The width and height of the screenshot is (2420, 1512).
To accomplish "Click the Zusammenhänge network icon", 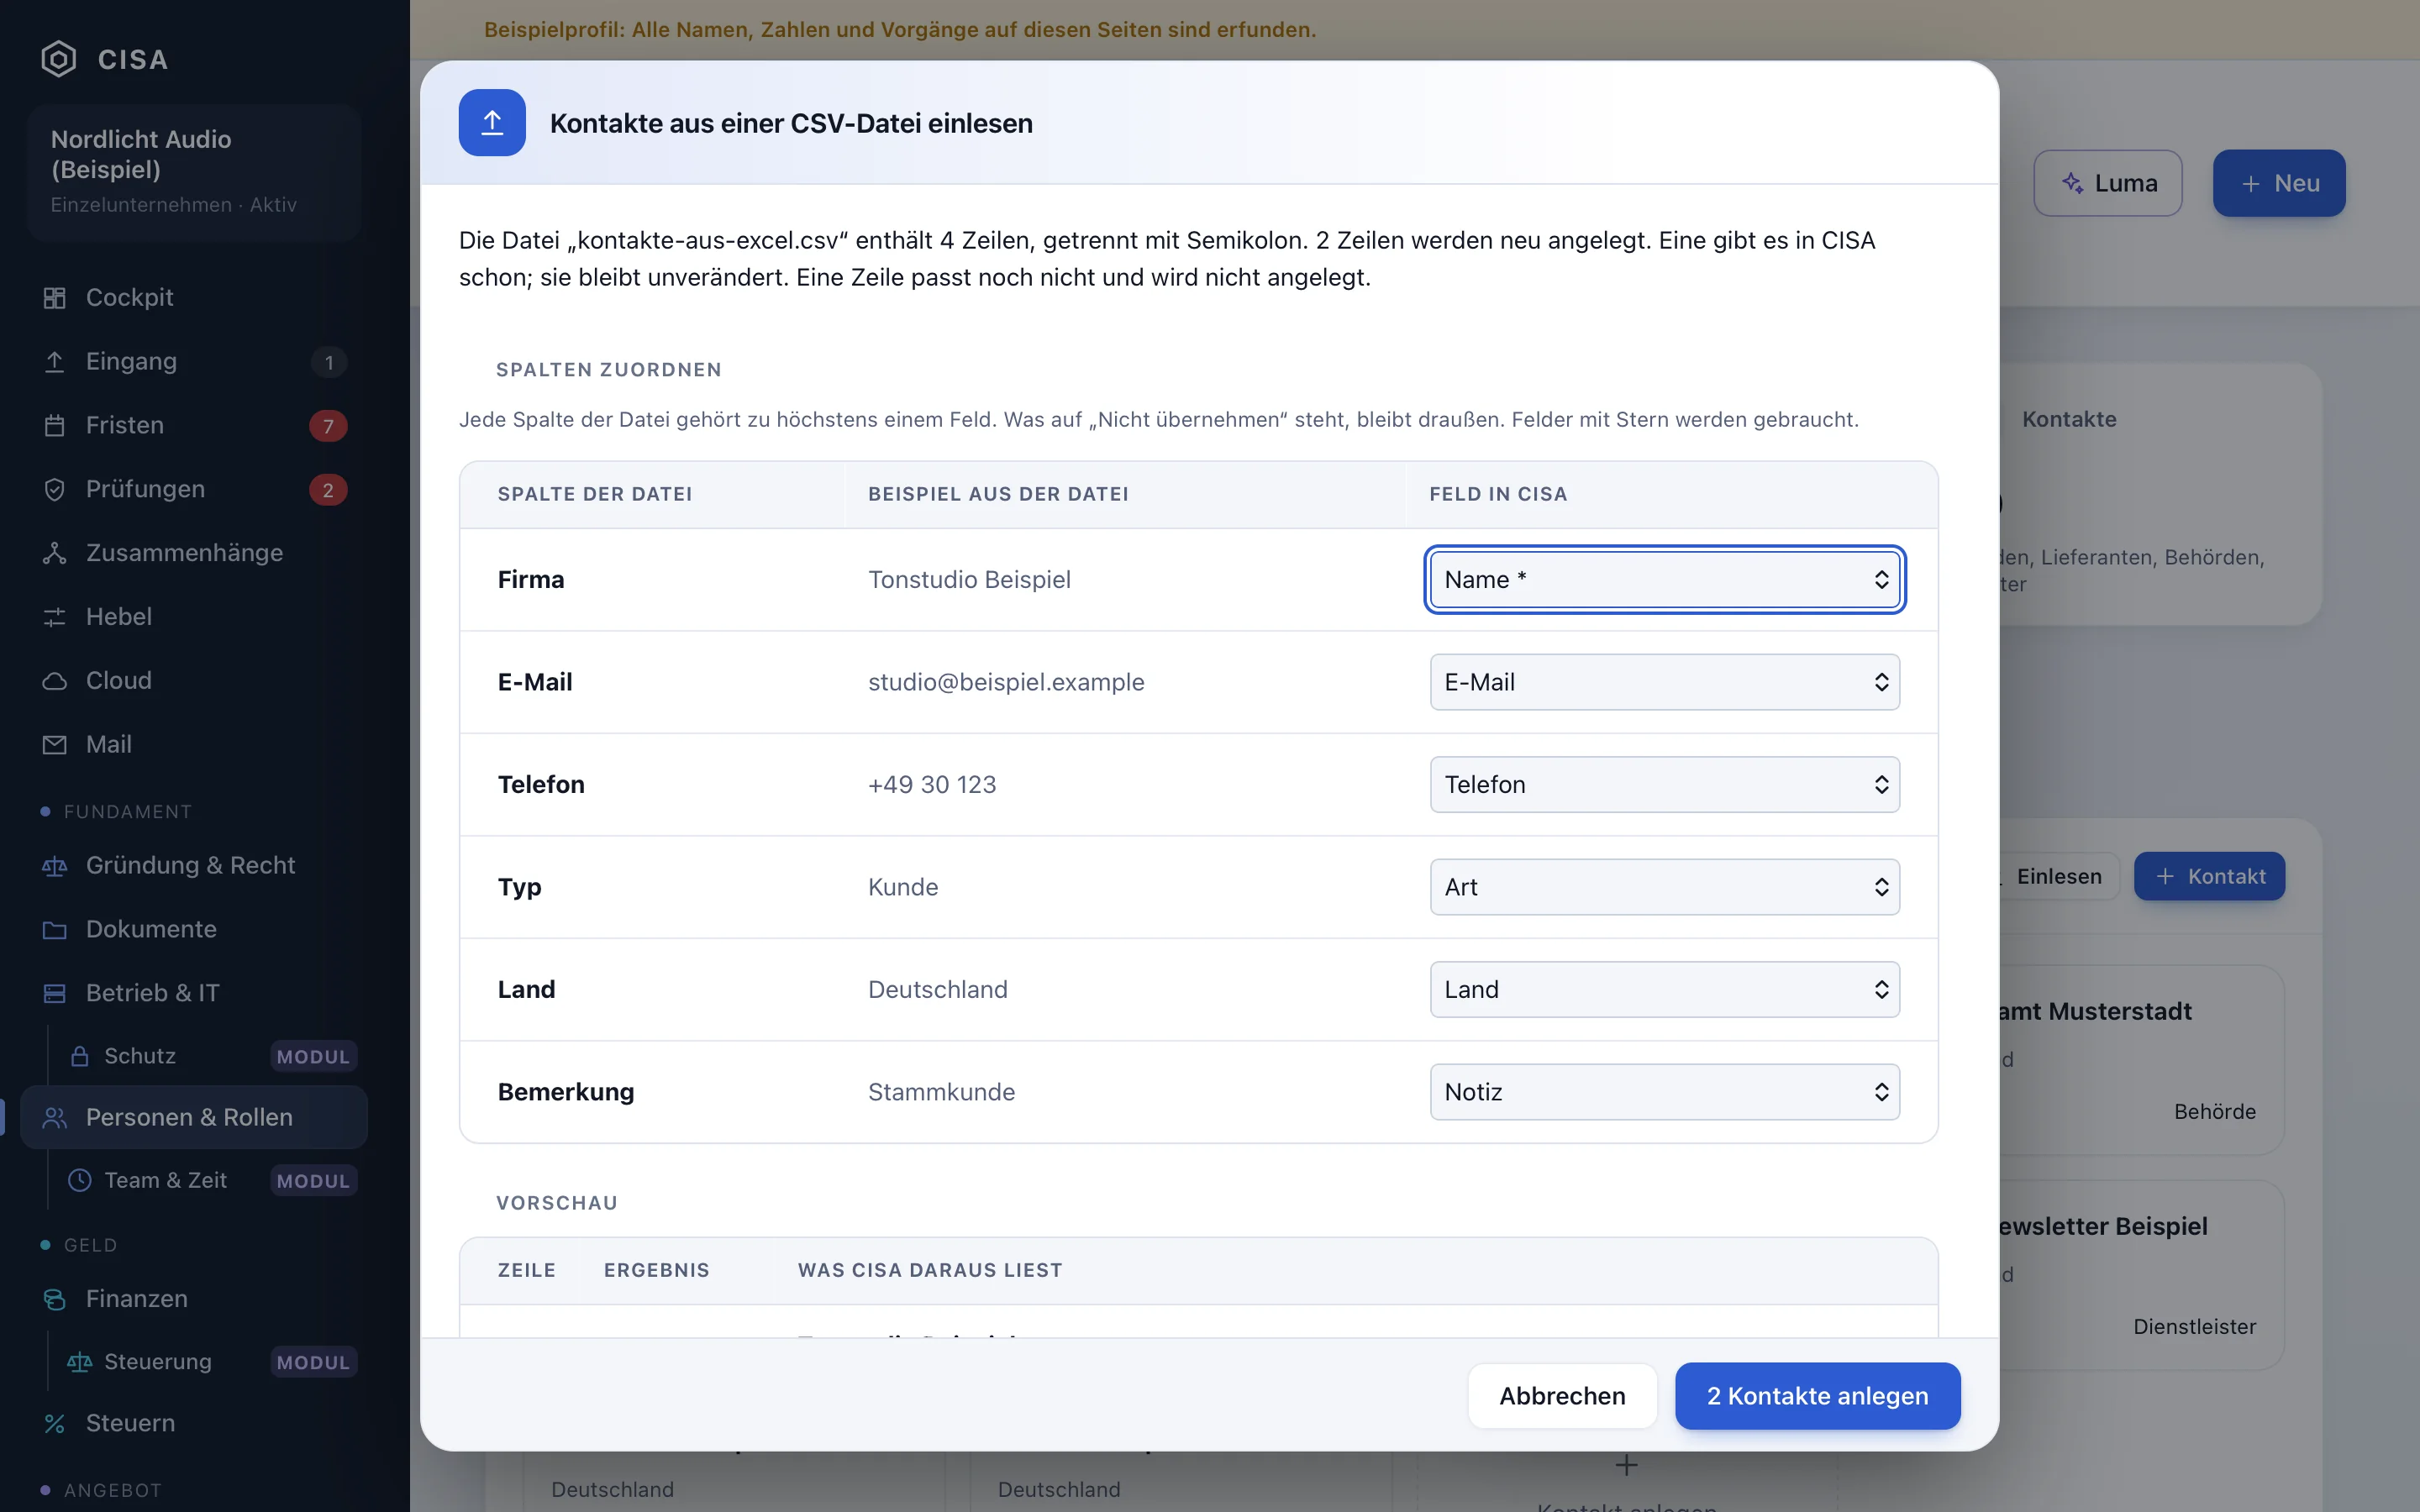I will [x=55, y=553].
